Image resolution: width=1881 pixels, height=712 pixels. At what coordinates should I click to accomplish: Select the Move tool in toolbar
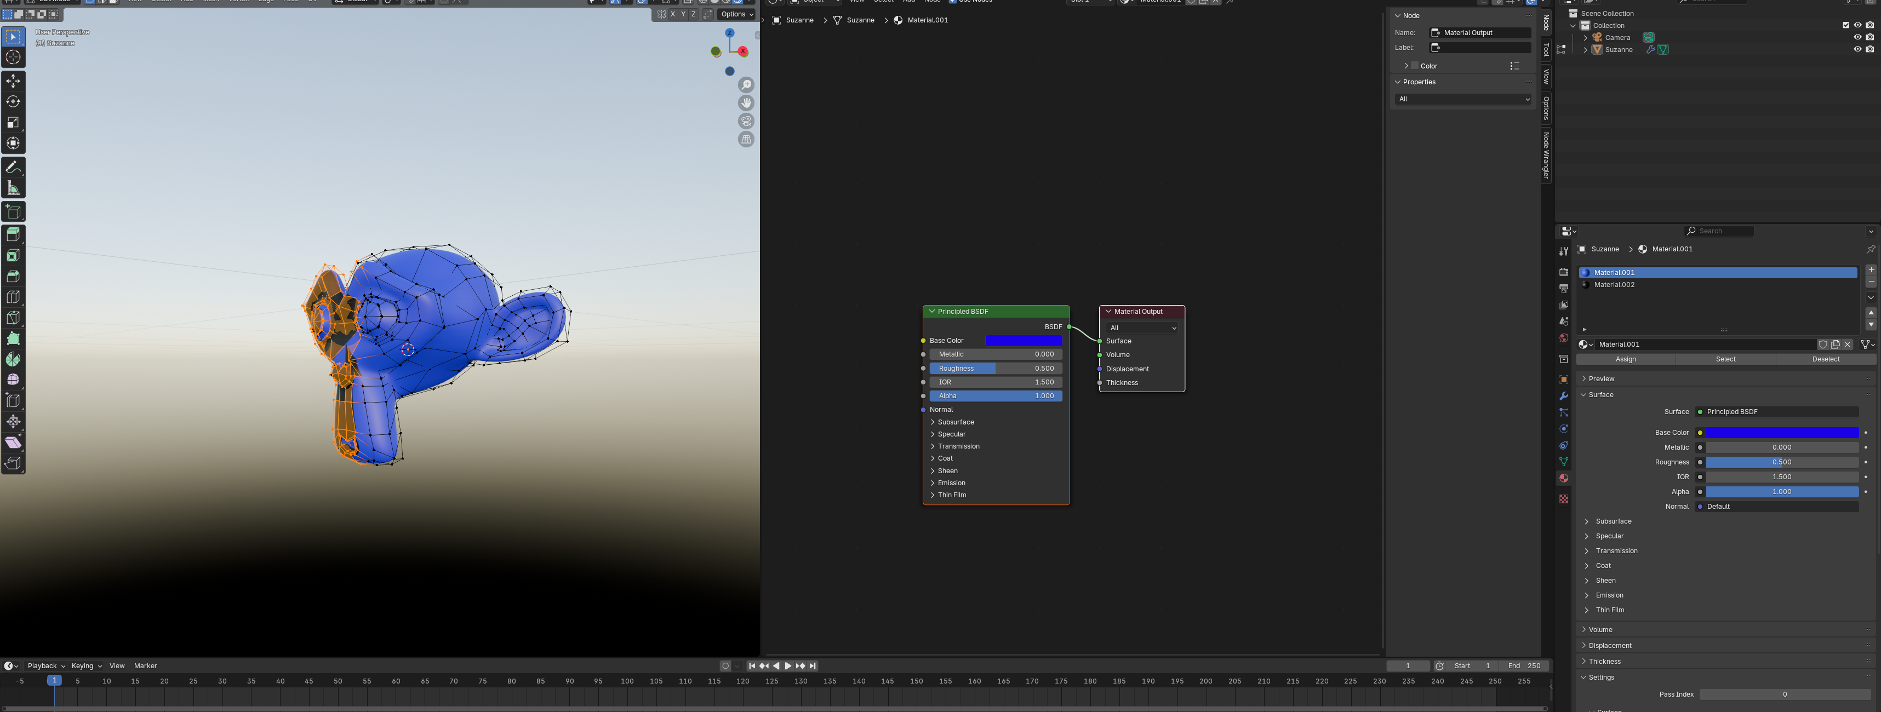(13, 81)
